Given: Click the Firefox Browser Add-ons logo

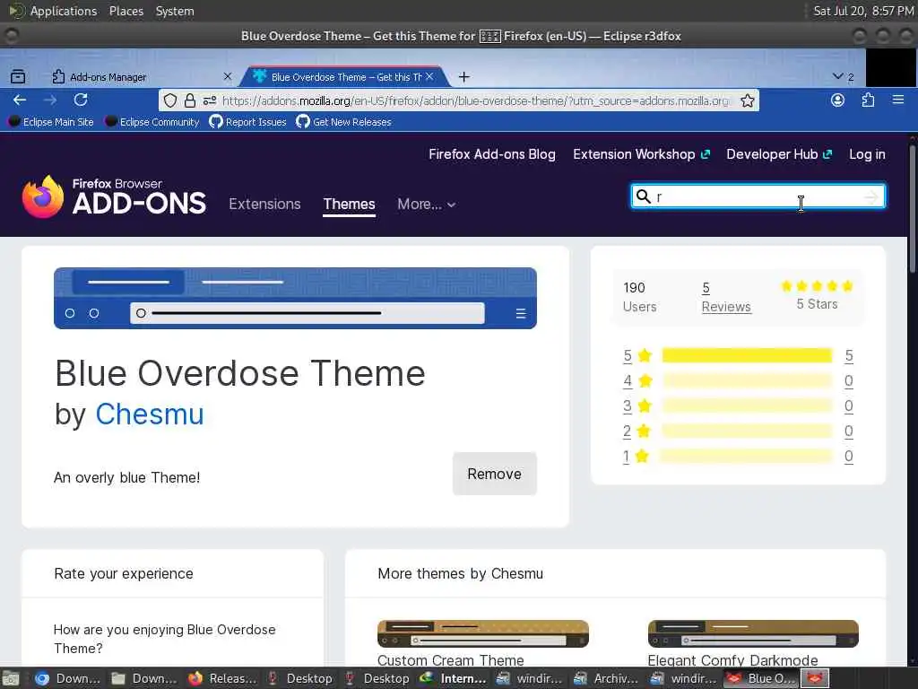Looking at the screenshot, I should pyautogui.click(x=114, y=196).
